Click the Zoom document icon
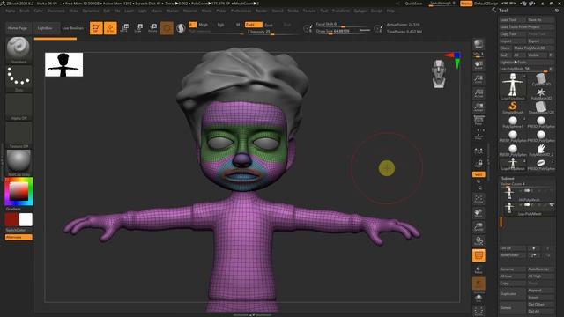The image size is (564, 317). (x=479, y=79)
